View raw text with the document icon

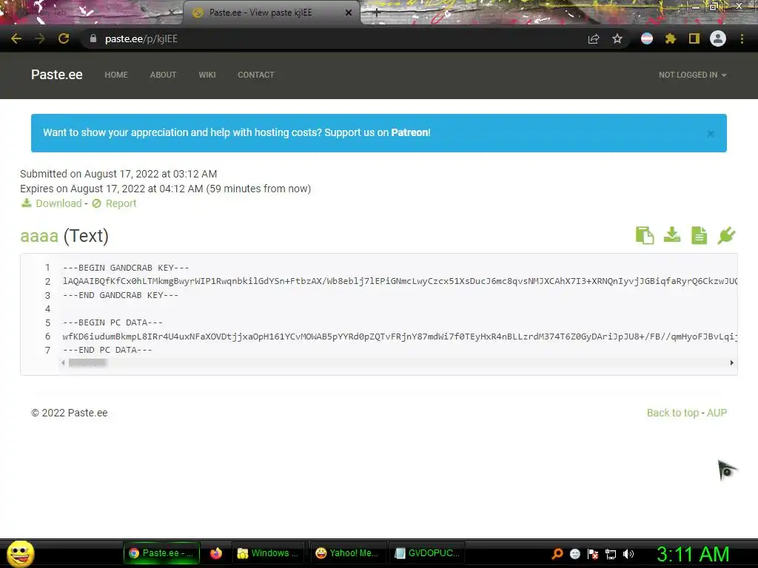pos(699,236)
